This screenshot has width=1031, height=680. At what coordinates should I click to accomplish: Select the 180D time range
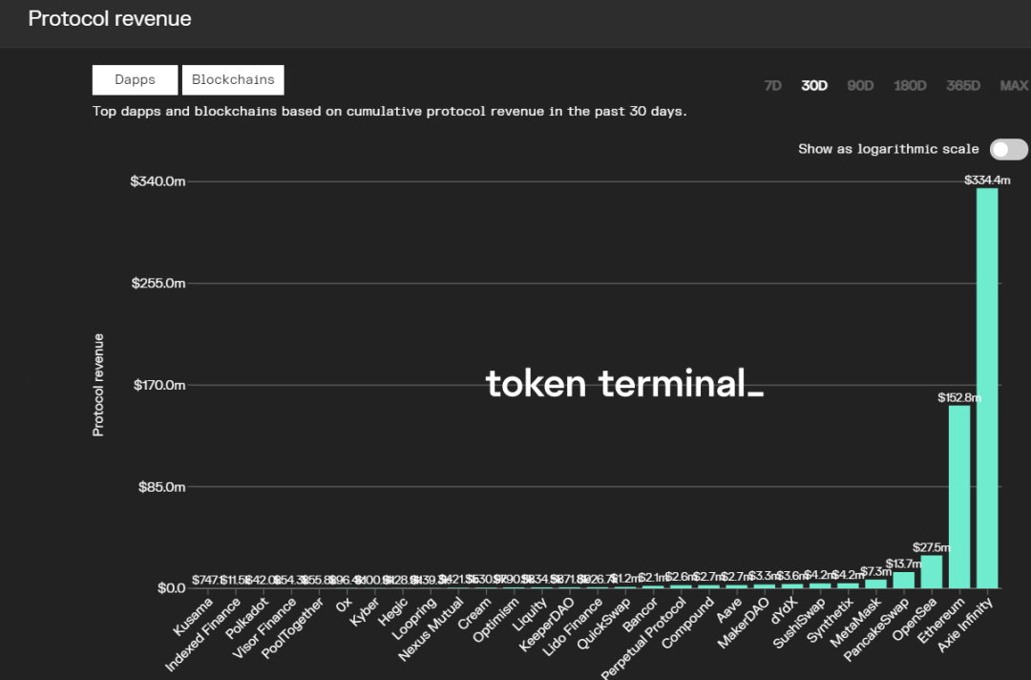(910, 86)
